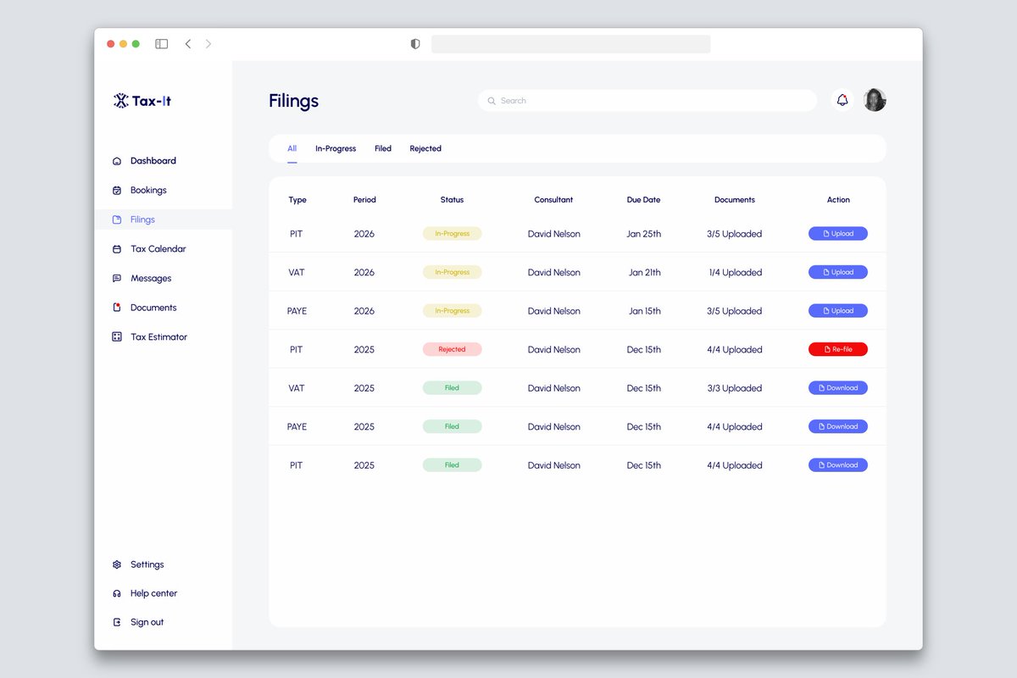The width and height of the screenshot is (1017, 678).
Task: Click the Dashboard home icon
Action: [117, 161]
